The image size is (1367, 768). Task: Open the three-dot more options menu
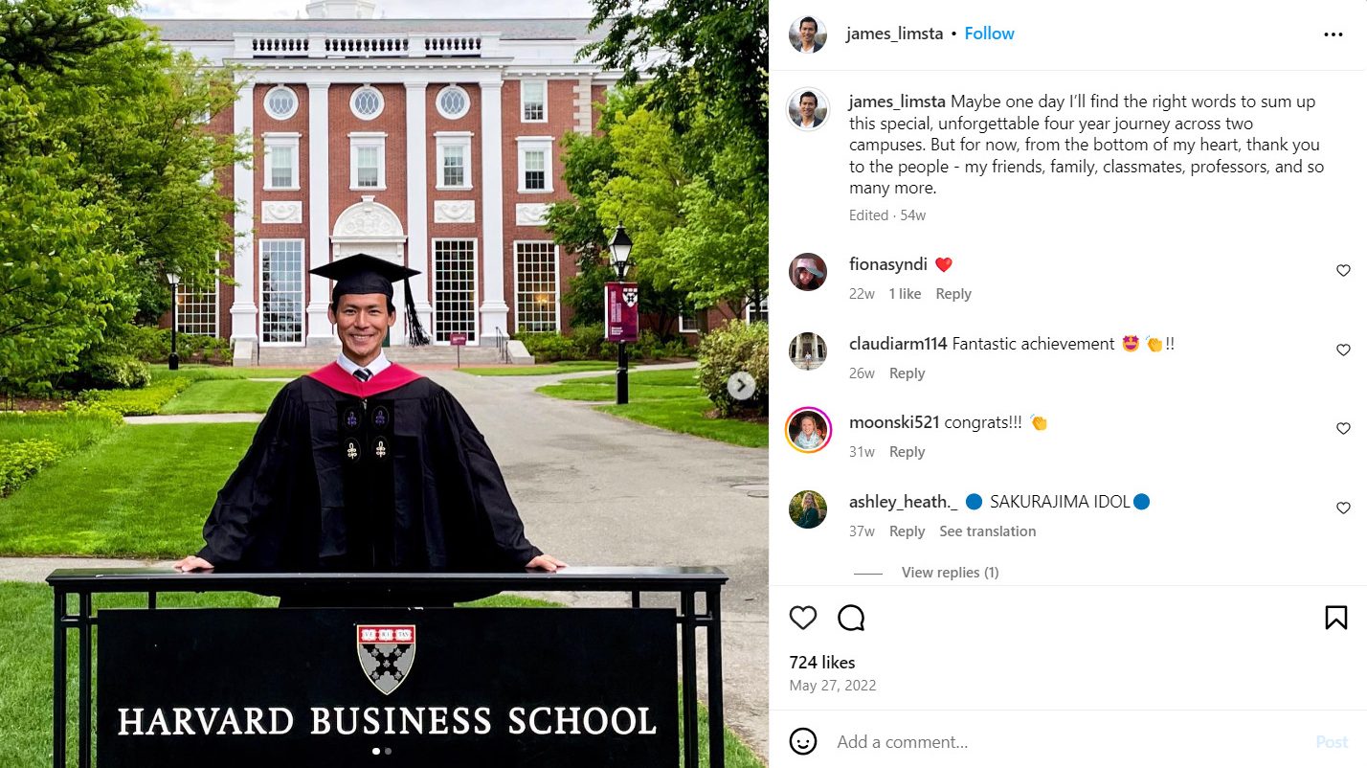1333,34
